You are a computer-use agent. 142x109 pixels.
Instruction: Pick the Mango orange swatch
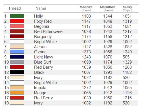(x=17, y=93)
